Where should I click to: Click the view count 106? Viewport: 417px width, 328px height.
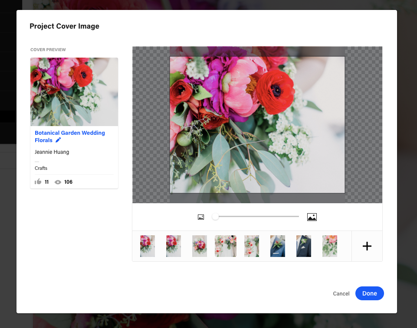pos(69,182)
